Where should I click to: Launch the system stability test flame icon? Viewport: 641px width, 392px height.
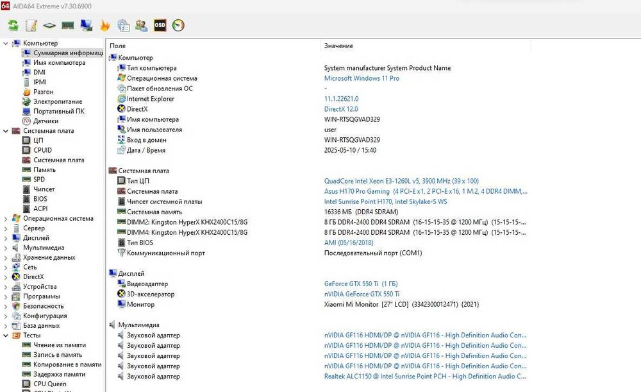[104, 26]
